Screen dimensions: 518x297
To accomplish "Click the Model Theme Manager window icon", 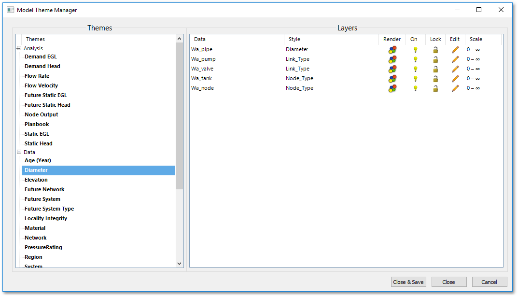I will tap(11, 10).
